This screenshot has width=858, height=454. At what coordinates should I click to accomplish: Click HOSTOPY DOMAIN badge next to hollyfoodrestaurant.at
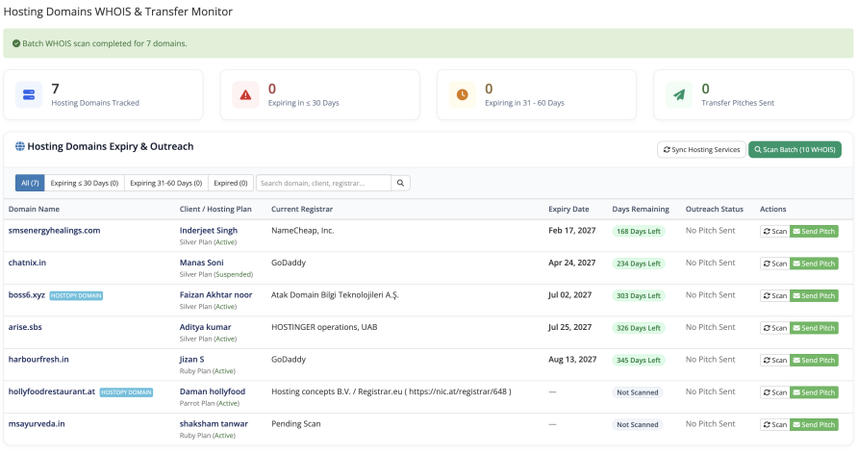126,392
